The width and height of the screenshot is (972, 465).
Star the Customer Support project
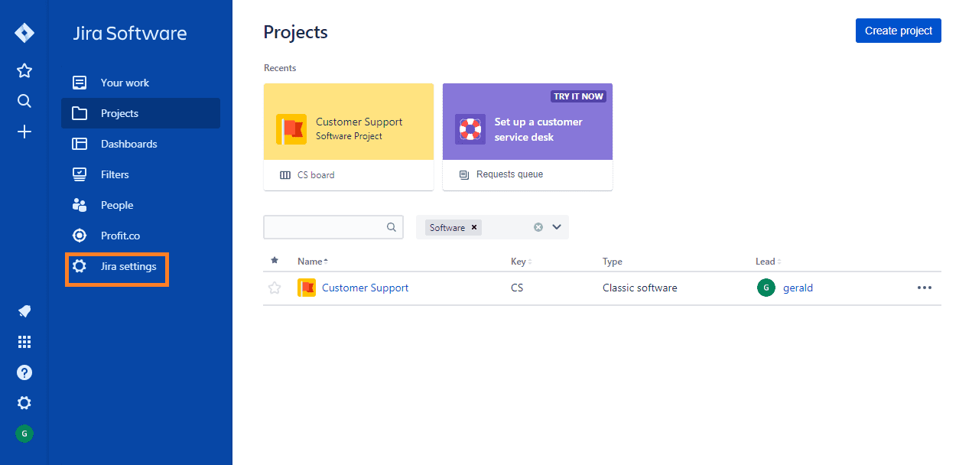click(275, 288)
